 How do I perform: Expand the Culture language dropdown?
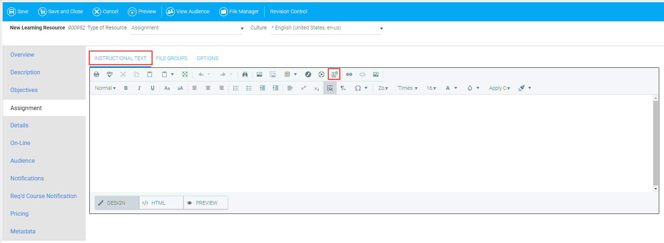(327, 28)
